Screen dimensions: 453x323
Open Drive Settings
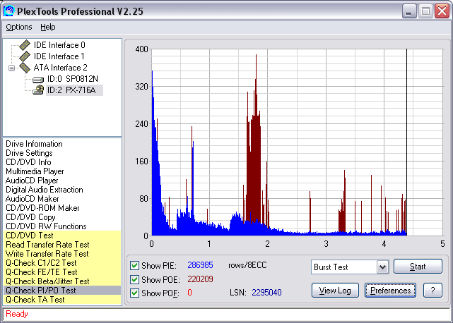point(29,153)
